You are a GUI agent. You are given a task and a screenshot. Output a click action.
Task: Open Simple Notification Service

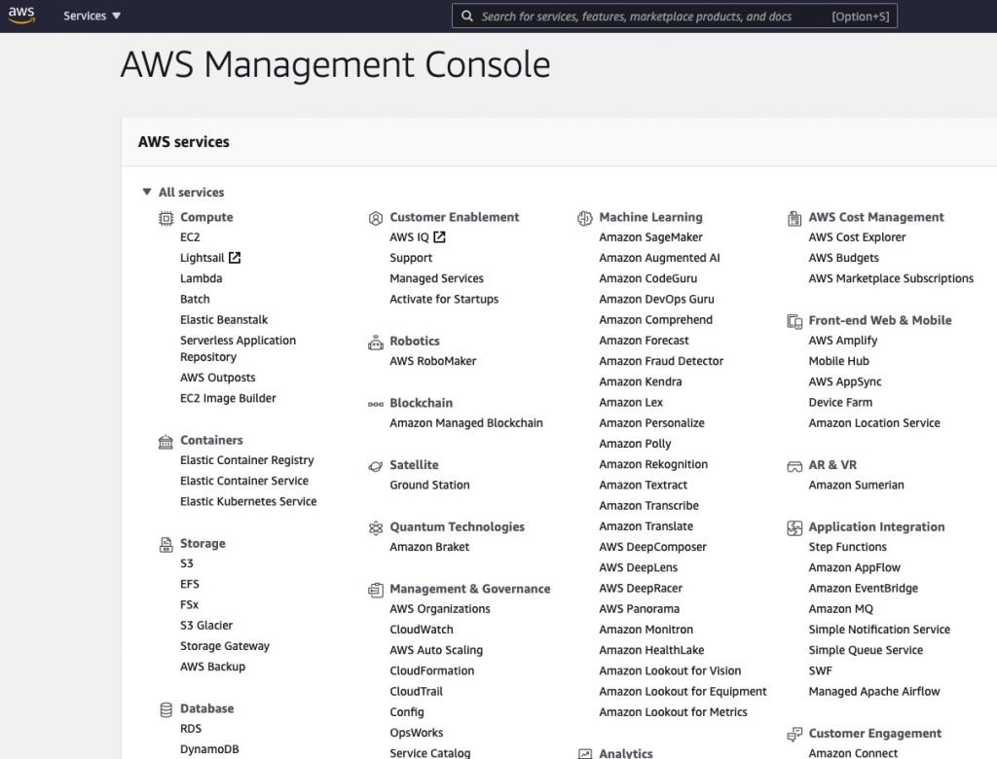pyautogui.click(x=879, y=630)
